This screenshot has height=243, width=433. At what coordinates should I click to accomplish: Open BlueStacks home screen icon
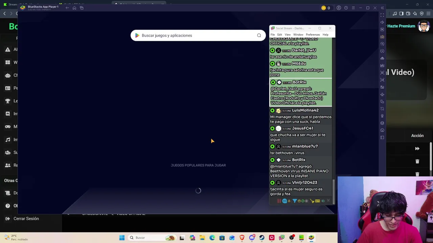[74, 8]
